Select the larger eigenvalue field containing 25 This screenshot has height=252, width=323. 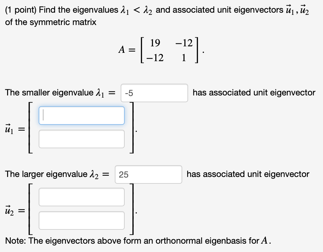pyautogui.click(x=149, y=174)
